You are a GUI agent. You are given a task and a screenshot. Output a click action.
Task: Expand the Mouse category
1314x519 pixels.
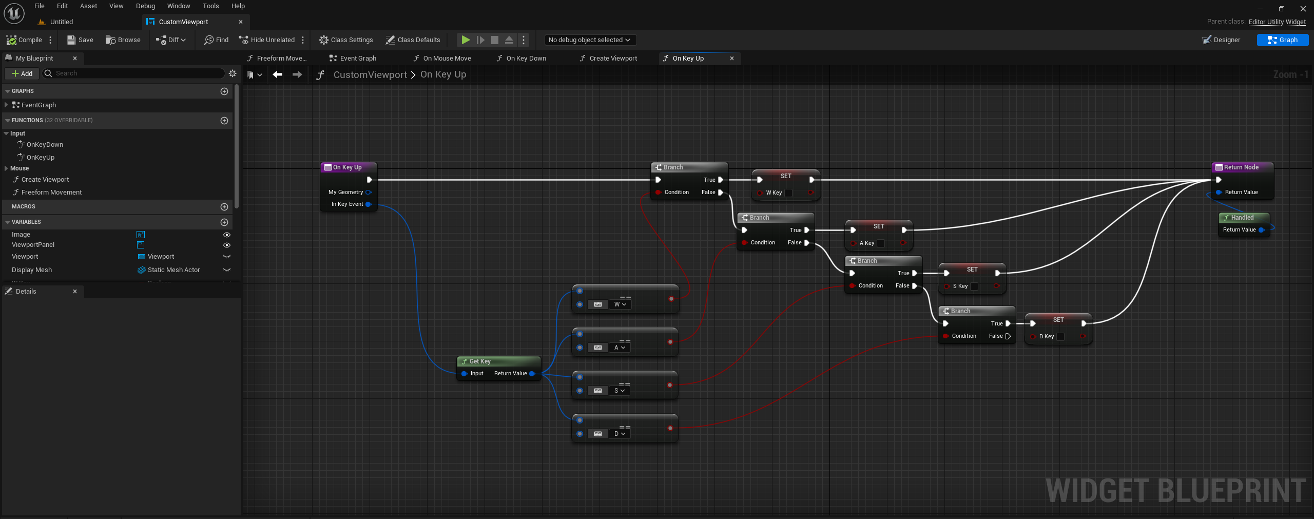[6, 168]
